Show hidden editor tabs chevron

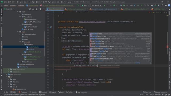coord(166,9)
